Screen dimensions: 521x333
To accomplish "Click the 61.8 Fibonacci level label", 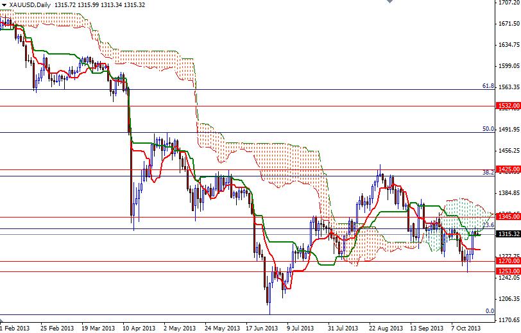I will pos(488,86).
